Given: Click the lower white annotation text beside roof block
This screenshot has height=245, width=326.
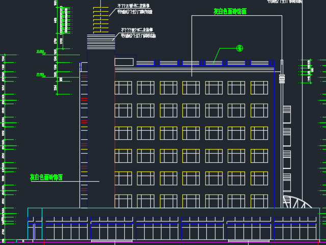Looking at the screenshot, I should coord(138,33).
